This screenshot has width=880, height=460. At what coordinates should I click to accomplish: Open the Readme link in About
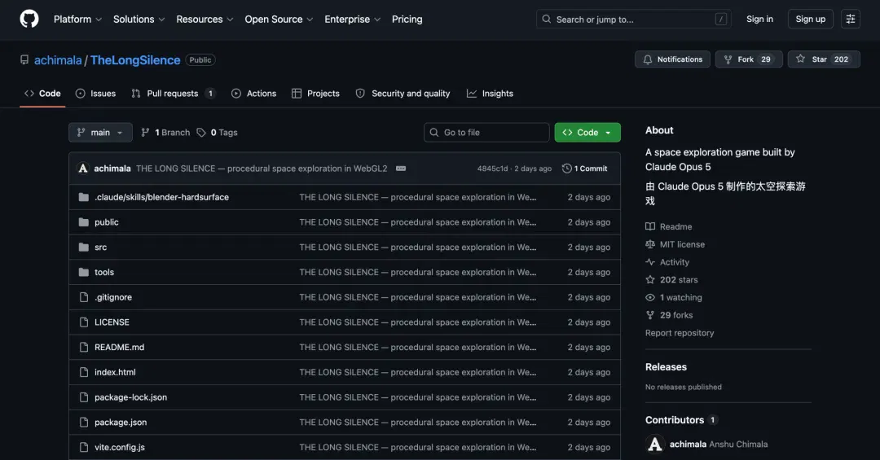click(669, 226)
